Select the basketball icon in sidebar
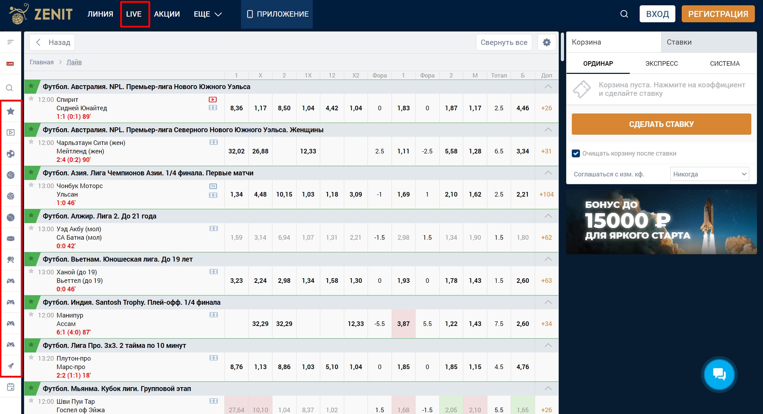 pos(11,175)
